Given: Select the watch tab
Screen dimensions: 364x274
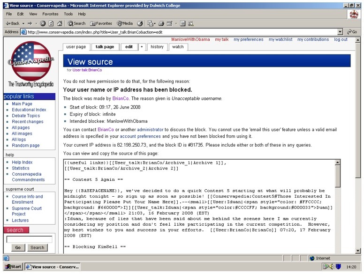Looking at the screenshot, I should click(x=178, y=47).
